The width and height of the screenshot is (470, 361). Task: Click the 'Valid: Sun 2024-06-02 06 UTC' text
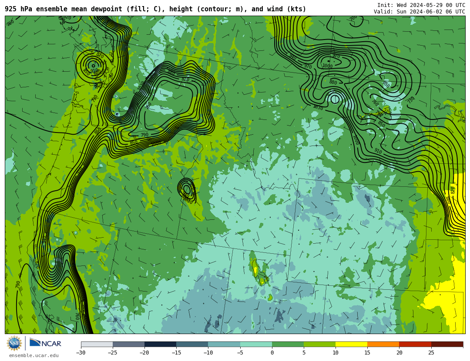[x=420, y=12]
